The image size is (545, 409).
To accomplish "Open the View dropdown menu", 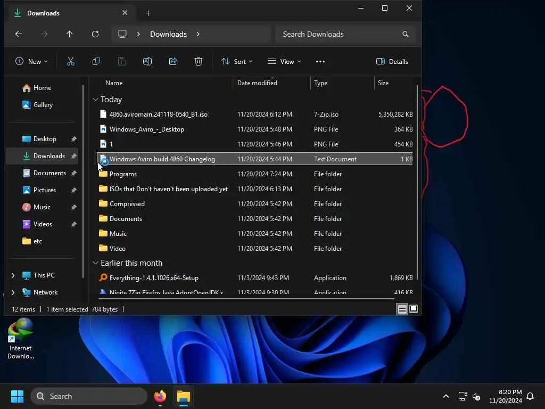I will pos(284,62).
